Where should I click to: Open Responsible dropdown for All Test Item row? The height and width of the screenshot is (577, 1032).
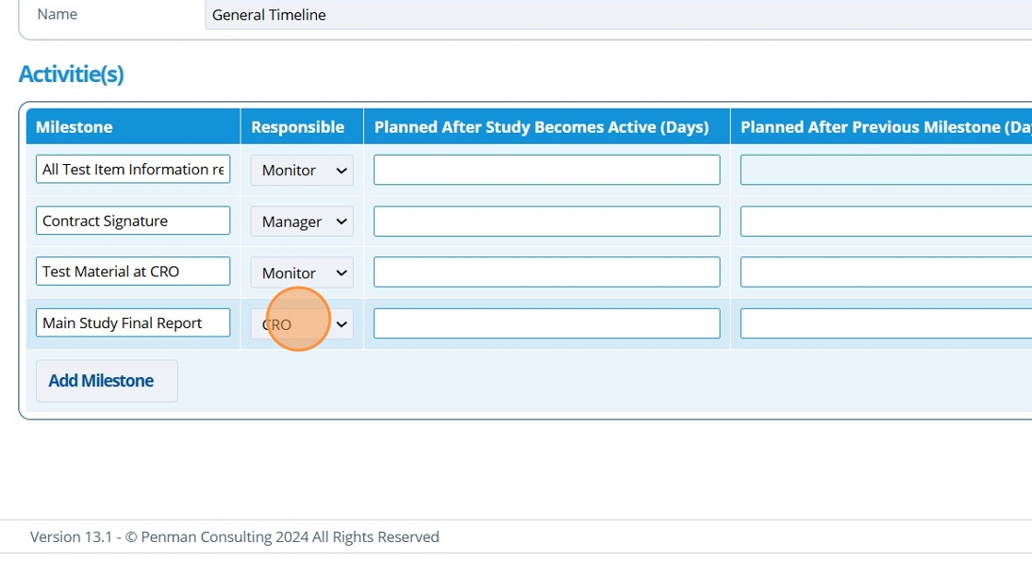[301, 170]
